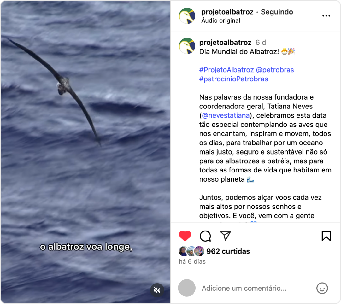Viewport: 341px width, 304px height.
Task: Visit the @petrobras profile mention
Action: tap(275, 70)
